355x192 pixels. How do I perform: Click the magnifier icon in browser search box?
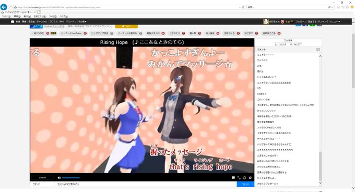pyautogui.click(x=329, y=7)
